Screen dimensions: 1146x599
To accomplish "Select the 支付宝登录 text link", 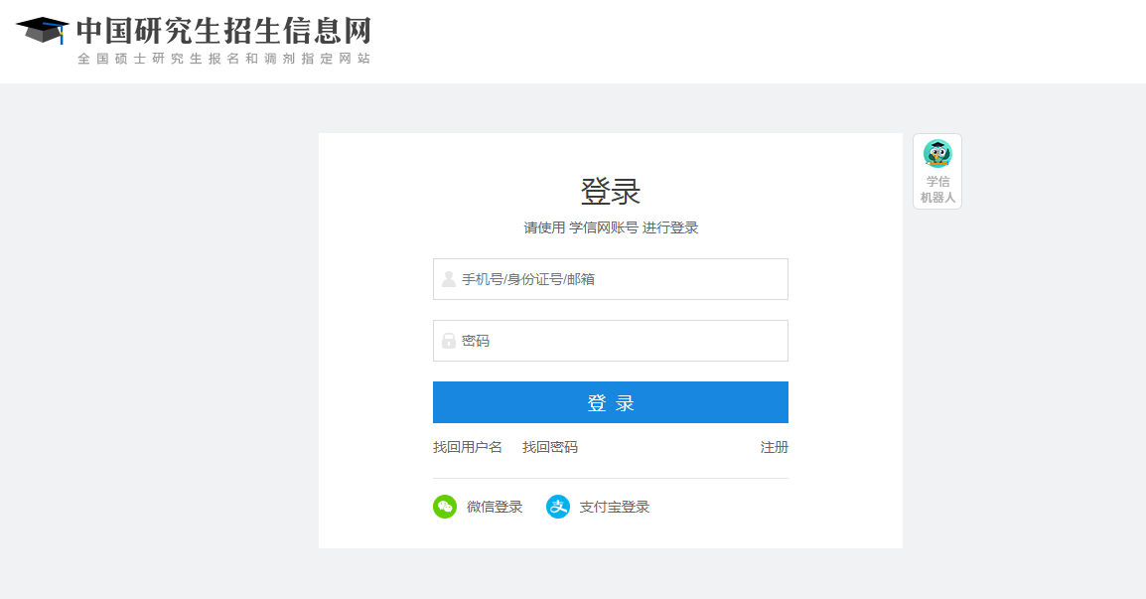I will pos(615,507).
